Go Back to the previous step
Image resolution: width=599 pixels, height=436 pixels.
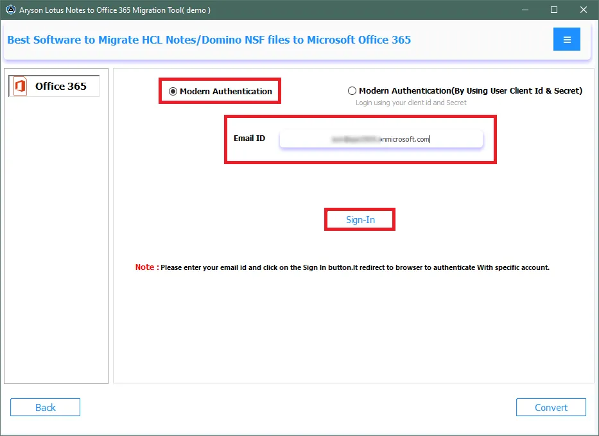click(x=45, y=407)
